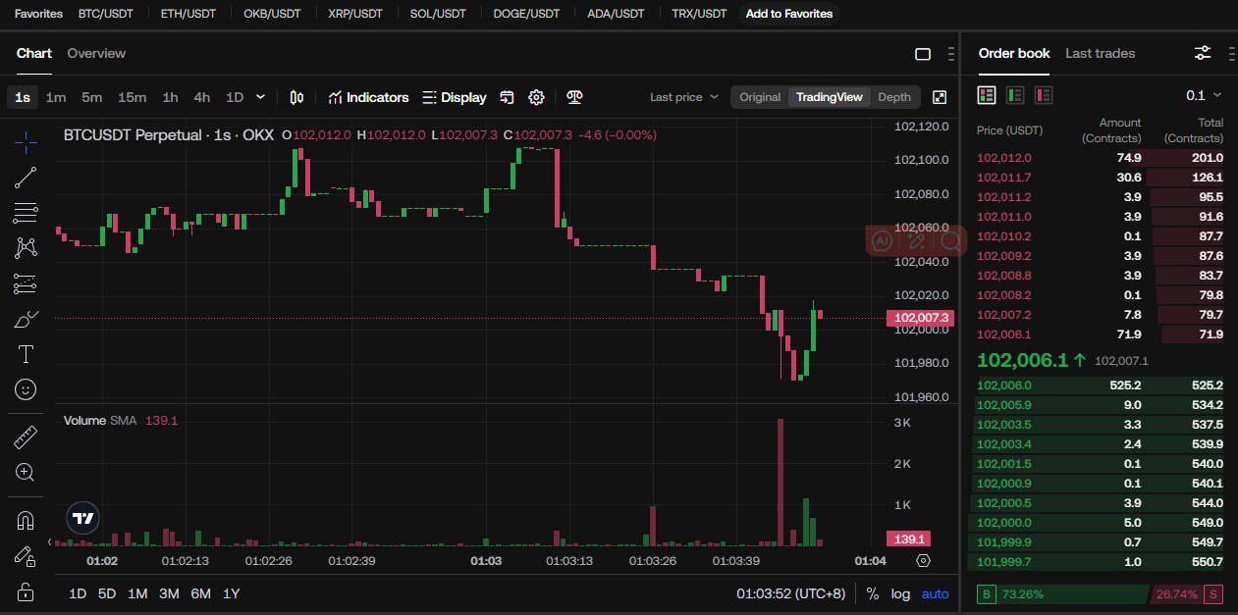Screen dimensions: 1238x615
Task: Open the time axis settings gear
Action: tap(923, 560)
